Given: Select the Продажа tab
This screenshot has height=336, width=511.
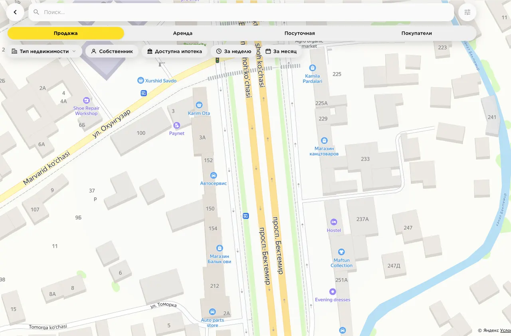Looking at the screenshot, I should [66, 33].
